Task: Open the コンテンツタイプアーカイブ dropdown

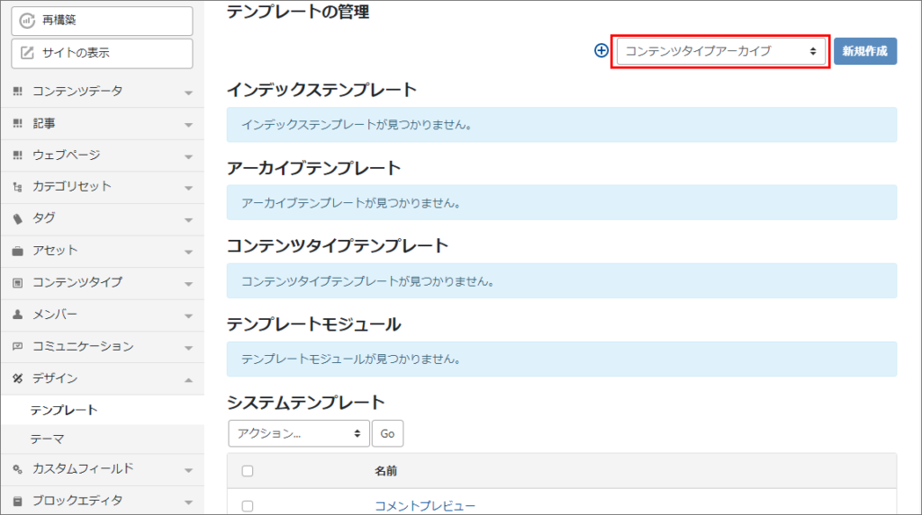Action: point(721,51)
